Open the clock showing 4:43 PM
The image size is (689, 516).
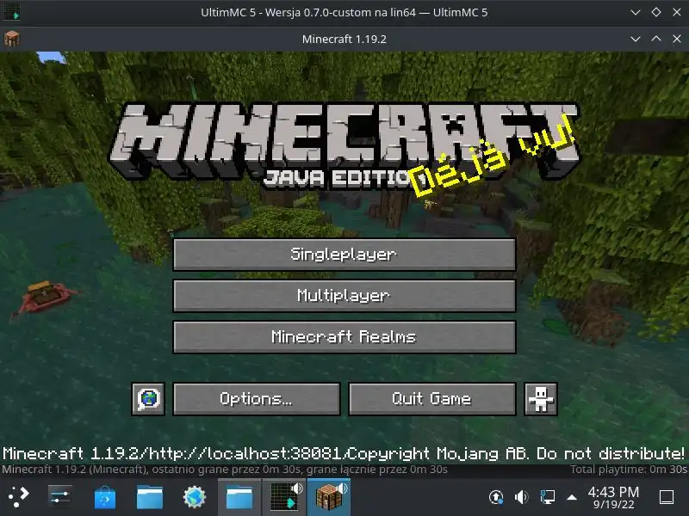coord(613,497)
